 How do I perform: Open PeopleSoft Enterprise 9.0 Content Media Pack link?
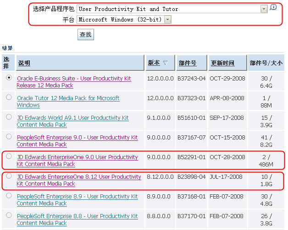click(78, 141)
